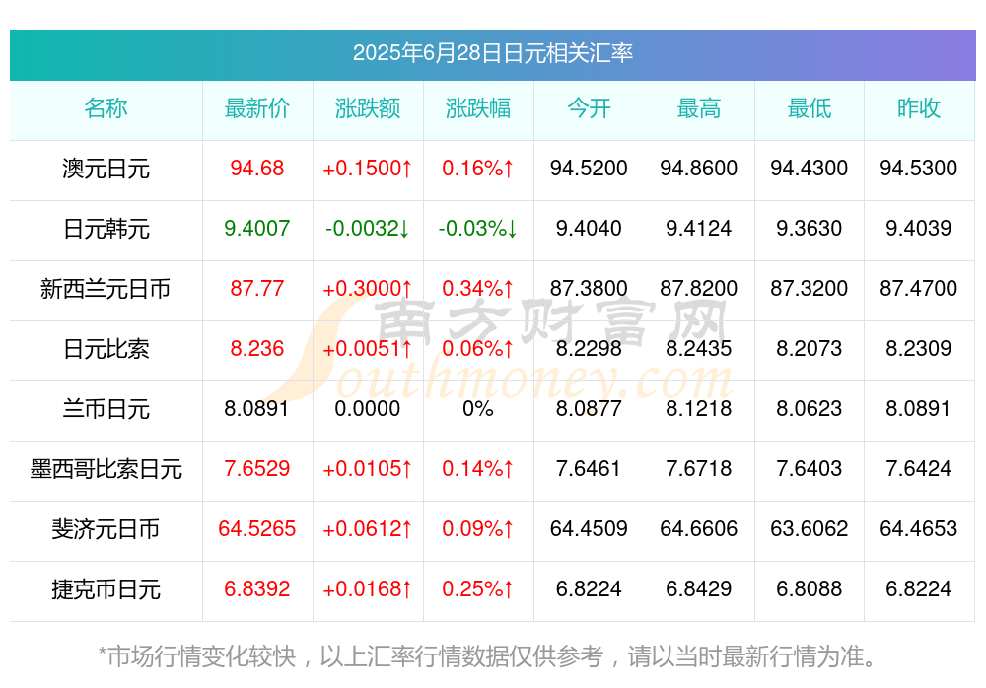The height and width of the screenshot is (688, 986).
Task: Click the low value 6.8088
Action: point(810,589)
